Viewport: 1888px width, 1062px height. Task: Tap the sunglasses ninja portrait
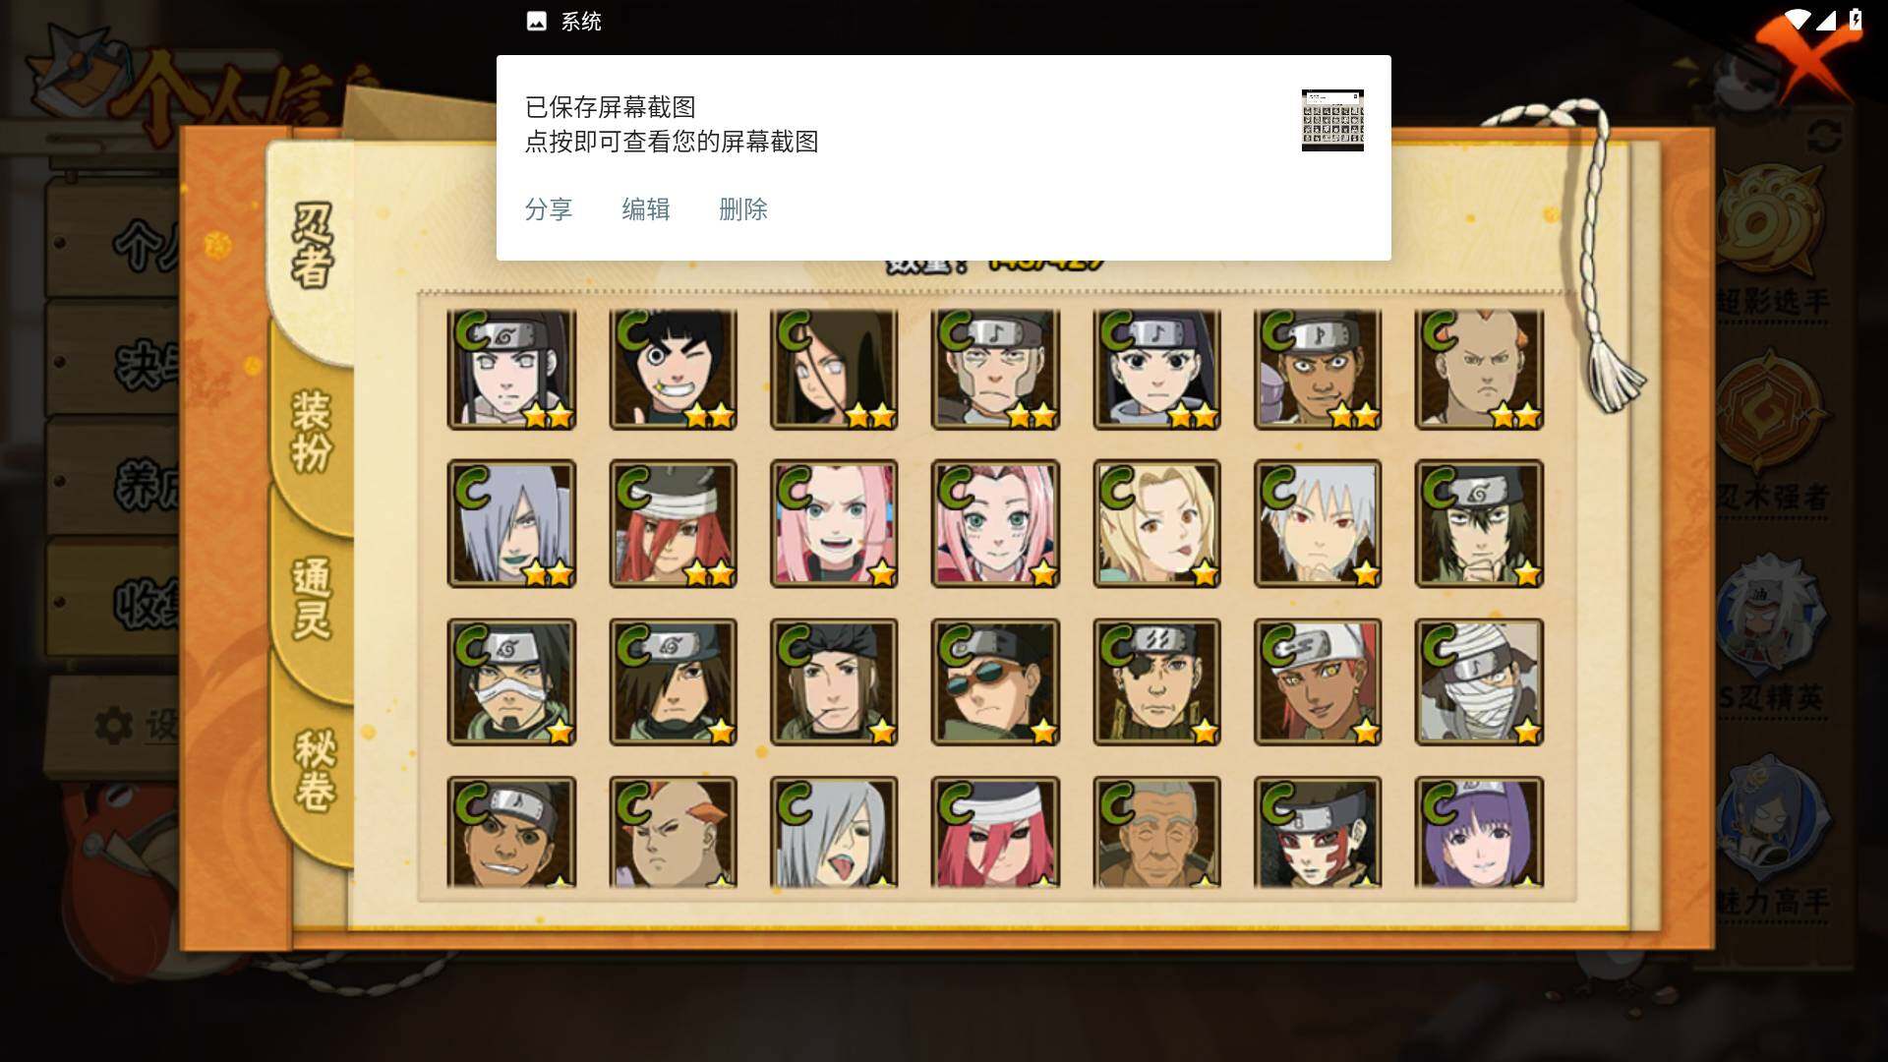coord(995,681)
